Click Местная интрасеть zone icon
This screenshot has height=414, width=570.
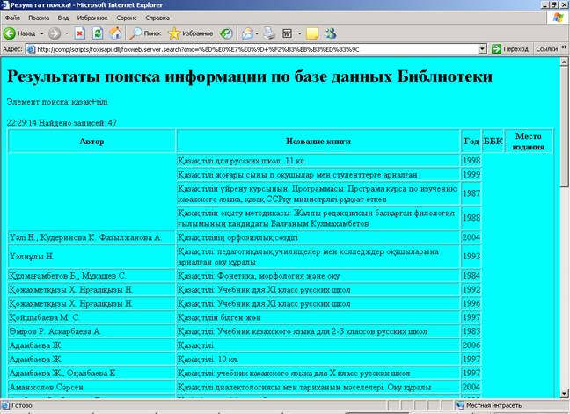coord(460,405)
